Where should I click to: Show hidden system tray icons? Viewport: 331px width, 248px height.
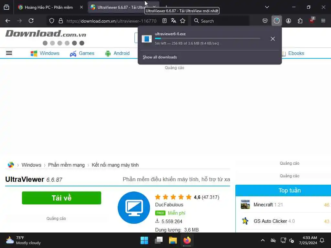[263, 240]
